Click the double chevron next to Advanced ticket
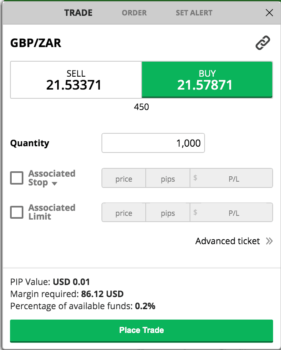 point(269,241)
